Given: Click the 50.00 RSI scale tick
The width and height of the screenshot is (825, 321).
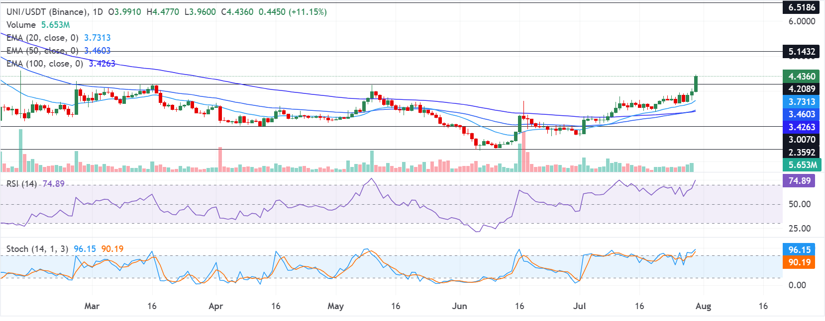Looking at the screenshot, I should (800, 204).
